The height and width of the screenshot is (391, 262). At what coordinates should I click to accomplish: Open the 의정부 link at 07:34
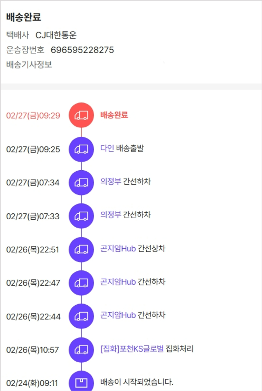click(x=110, y=182)
